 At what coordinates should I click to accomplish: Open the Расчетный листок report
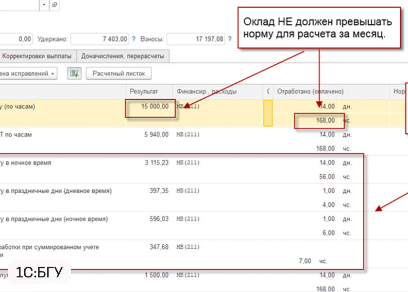point(119,73)
